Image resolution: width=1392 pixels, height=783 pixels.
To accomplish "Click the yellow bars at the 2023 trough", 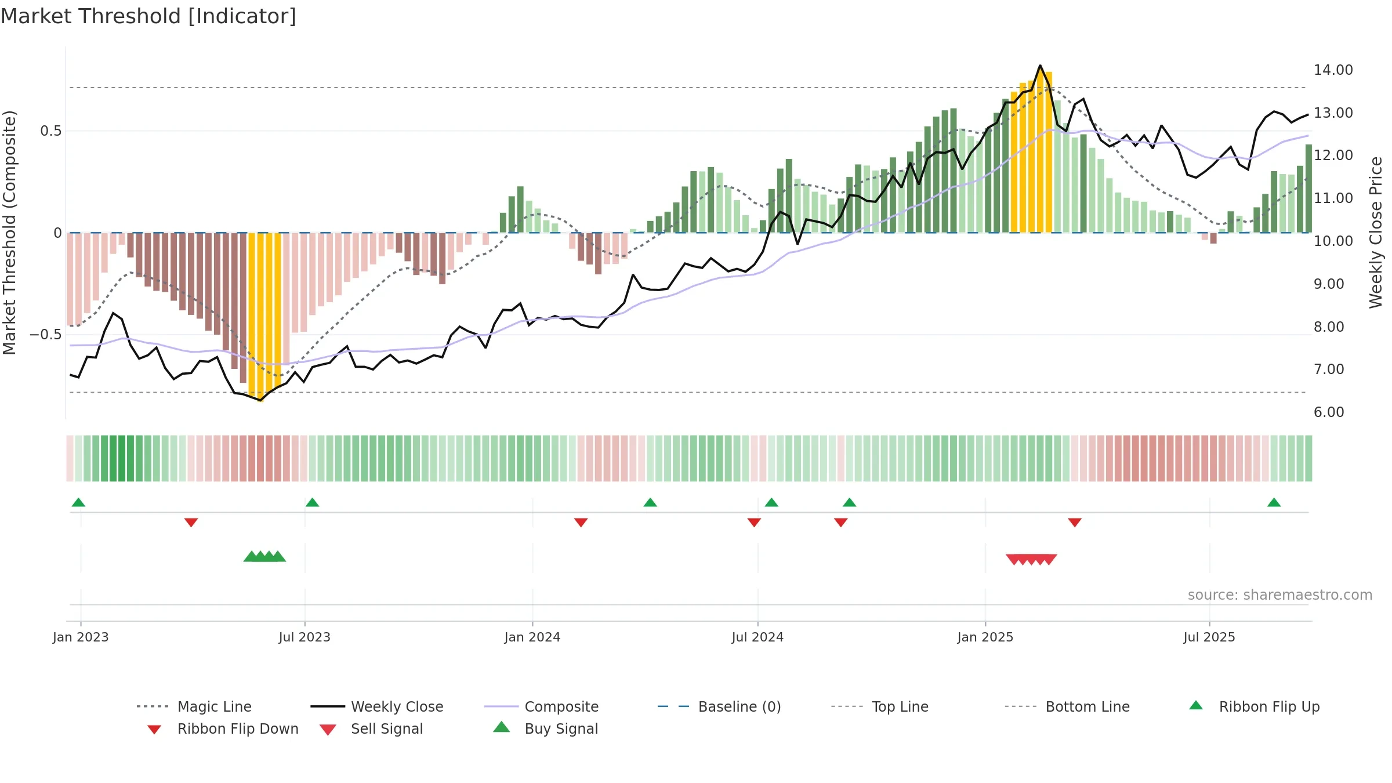I will pos(264,316).
